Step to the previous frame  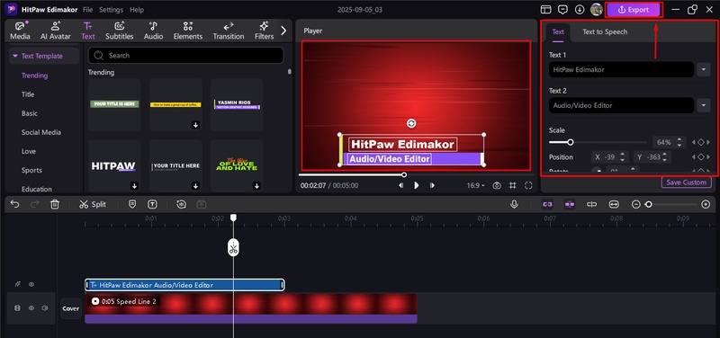click(401, 185)
